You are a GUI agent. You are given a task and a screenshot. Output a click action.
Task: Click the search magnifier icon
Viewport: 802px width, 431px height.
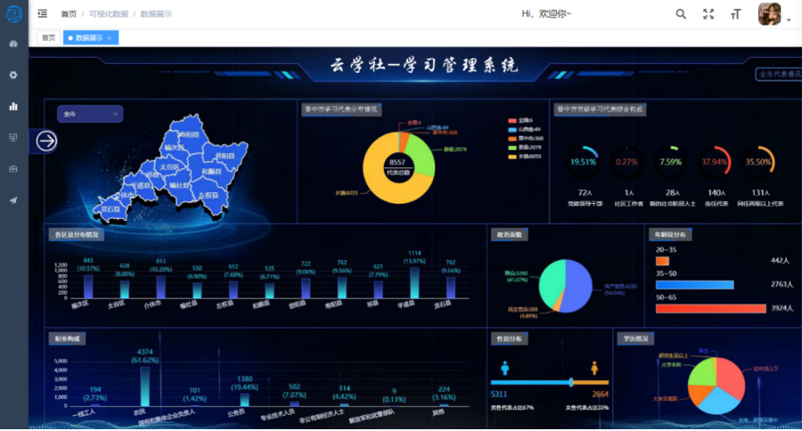[x=681, y=14]
